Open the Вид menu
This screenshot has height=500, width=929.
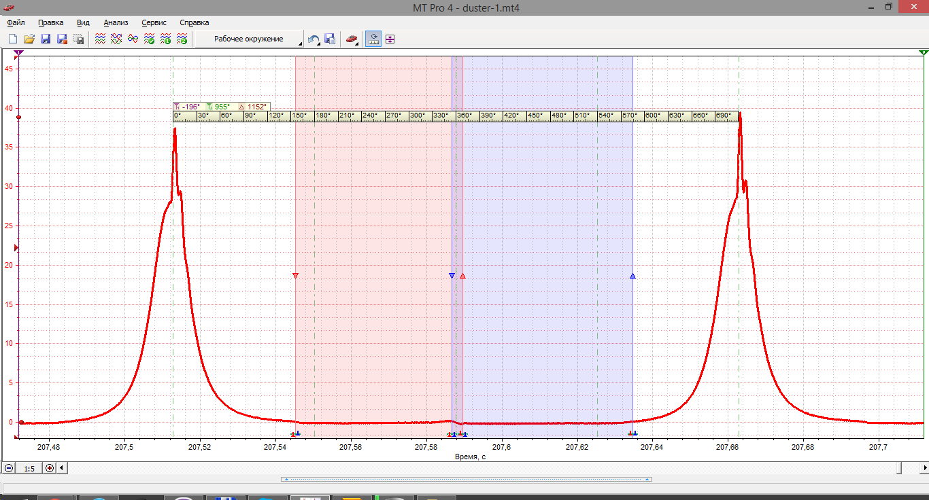coord(83,22)
